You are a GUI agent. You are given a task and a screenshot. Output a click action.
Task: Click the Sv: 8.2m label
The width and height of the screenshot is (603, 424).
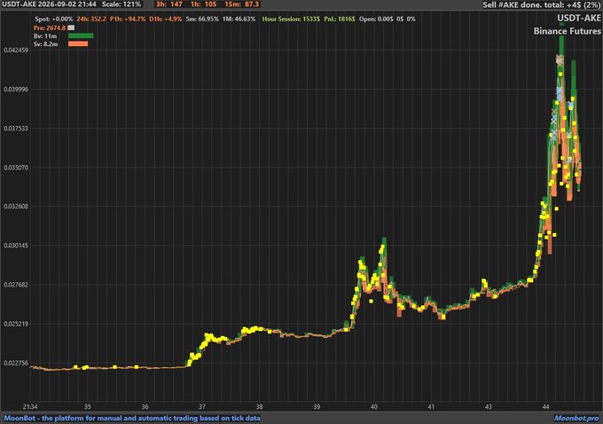tap(46, 44)
